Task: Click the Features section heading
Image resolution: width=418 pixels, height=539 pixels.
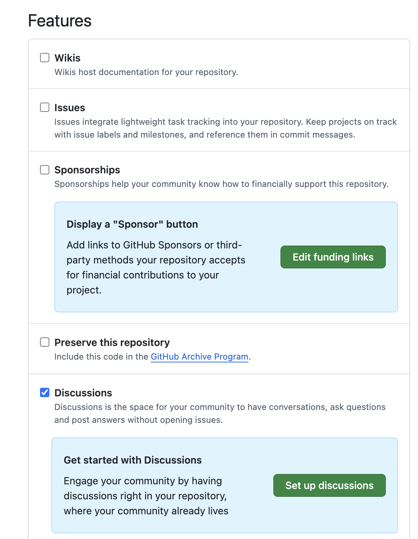Action: (x=60, y=21)
